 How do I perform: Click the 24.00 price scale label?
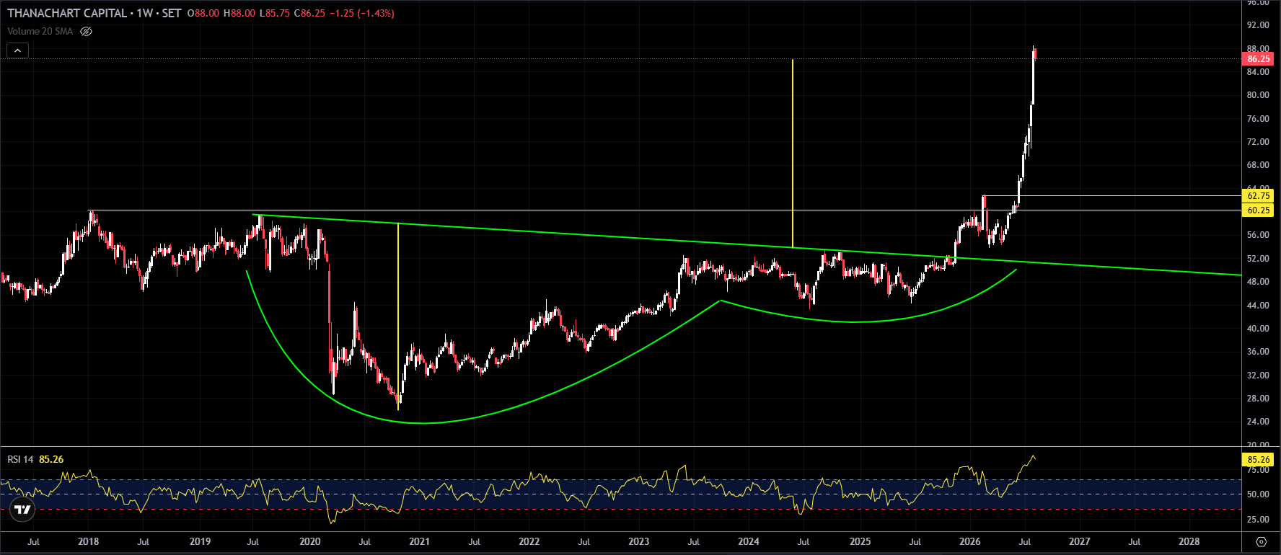click(1258, 422)
